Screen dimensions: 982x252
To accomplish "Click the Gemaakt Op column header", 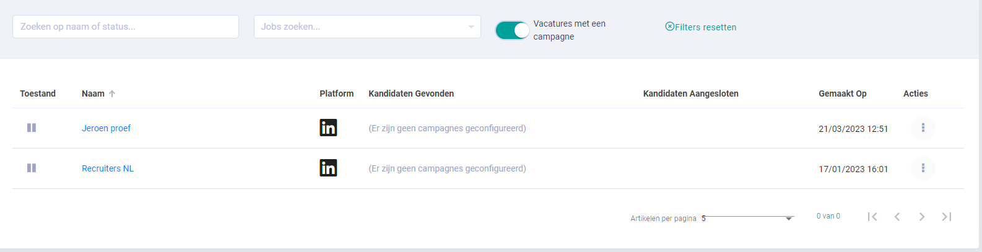I will tap(842, 93).
